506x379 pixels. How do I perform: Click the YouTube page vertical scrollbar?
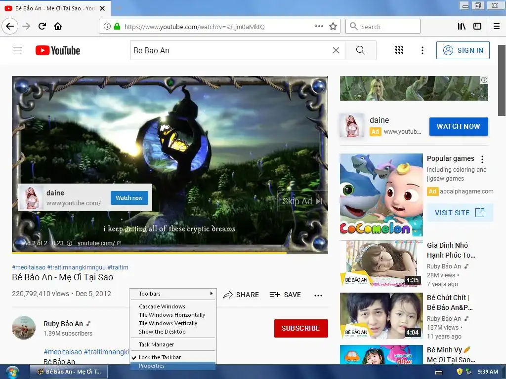502,80
